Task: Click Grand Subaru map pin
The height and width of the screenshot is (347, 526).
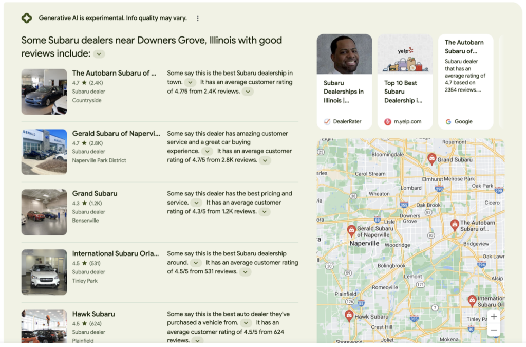Action: click(432, 158)
